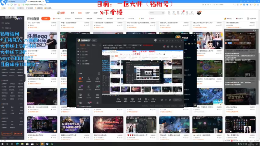Click the start streaming button in streaming app
The width and height of the screenshot is (260, 146).
pyautogui.click(x=177, y=100)
